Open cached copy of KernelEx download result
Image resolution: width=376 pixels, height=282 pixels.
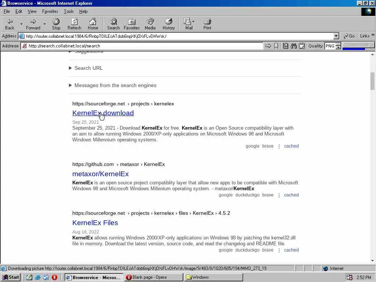click(x=291, y=146)
